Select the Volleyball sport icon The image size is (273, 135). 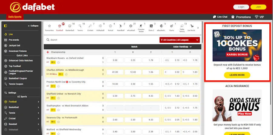(100, 26)
